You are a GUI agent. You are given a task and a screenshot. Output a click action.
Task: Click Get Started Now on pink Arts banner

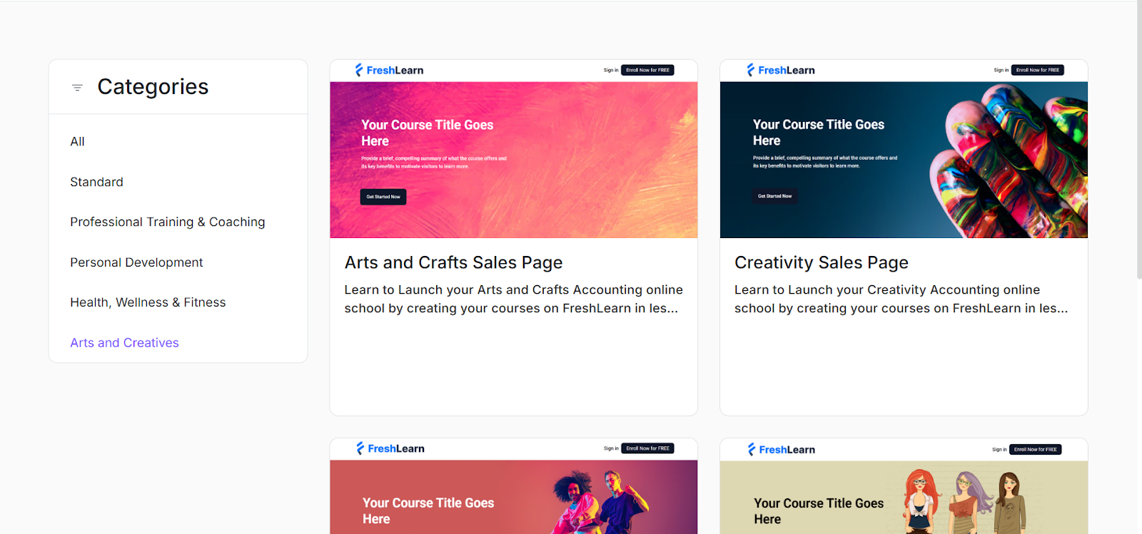pos(383,197)
